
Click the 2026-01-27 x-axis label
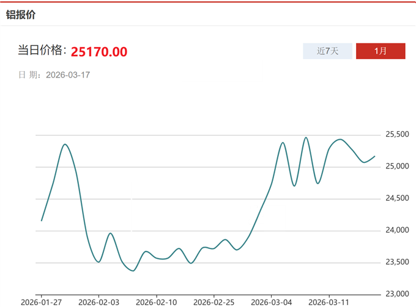(41, 302)
